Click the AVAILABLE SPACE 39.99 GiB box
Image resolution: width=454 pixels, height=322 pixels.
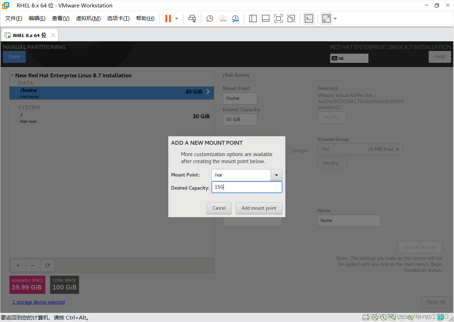pos(27,285)
